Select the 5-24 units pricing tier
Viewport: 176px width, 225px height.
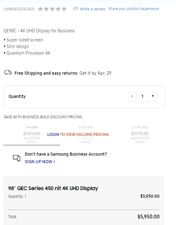click(x=86, y=135)
